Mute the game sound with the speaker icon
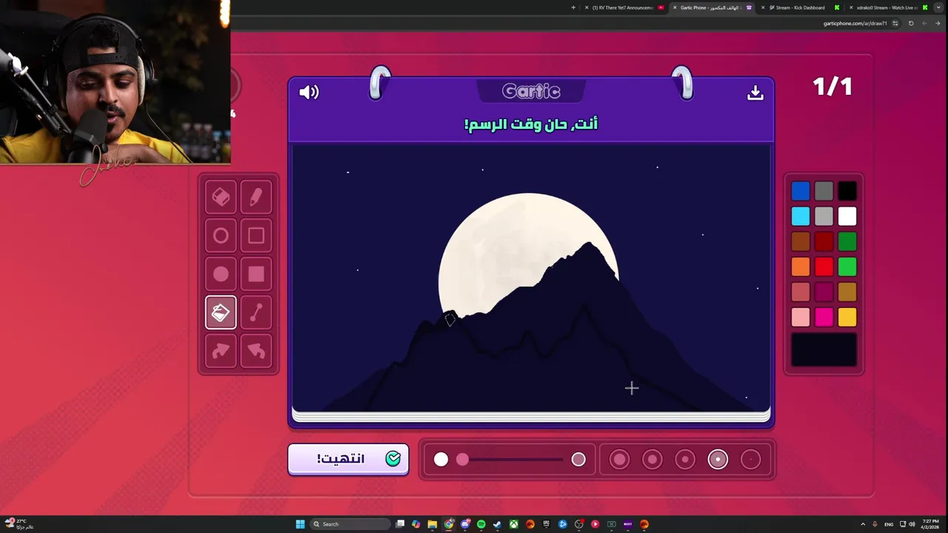This screenshot has width=948, height=533. click(x=309, y=93)
